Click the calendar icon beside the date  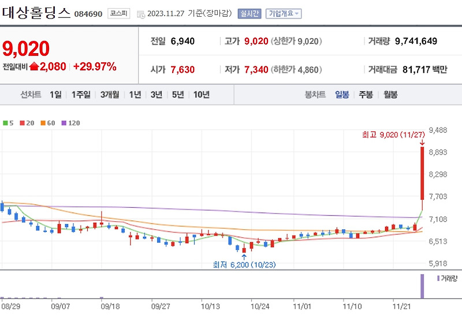141,14
